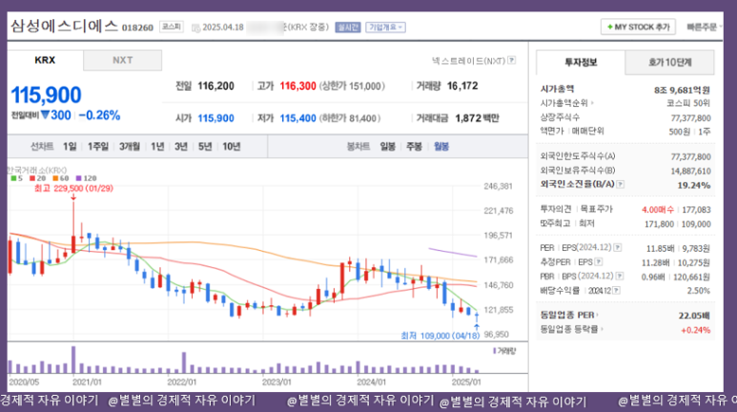Open 동일업종 PER arrow link
This screenshot has width=737, height=412.
[x=598, y=315]
